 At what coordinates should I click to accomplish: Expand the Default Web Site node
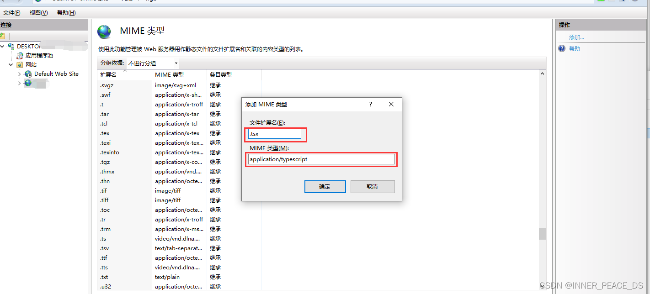click(x=19, y=74)
